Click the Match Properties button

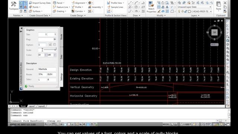point(151,7)
